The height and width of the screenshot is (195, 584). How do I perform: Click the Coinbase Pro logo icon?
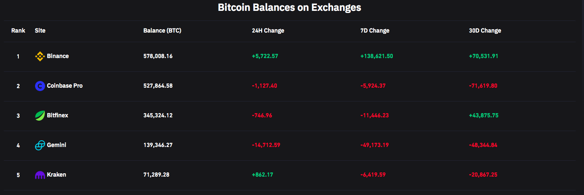pyautogui.click(x=40, y=86)
